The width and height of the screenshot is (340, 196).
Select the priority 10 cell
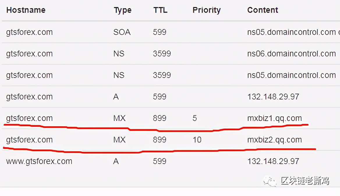pos(197,140)
